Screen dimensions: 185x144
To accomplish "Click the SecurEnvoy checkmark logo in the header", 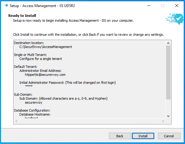I will pyautogui.click(x=175, y=19).
